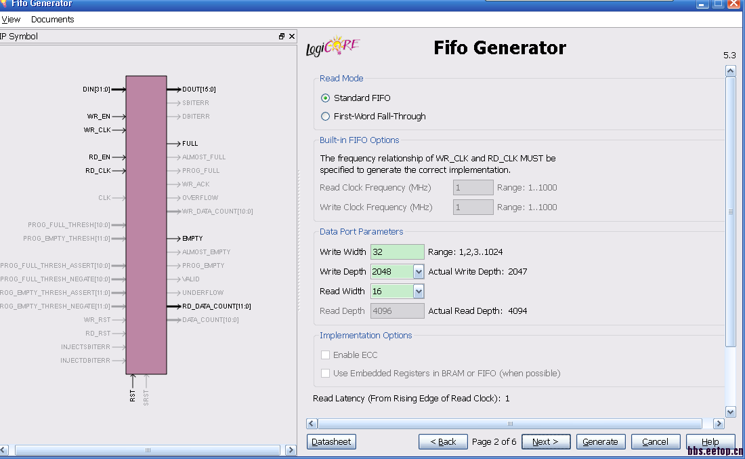Select Standard FIFO read mode
The width and height of the screenshot is (745, 459).
(326, 98)
